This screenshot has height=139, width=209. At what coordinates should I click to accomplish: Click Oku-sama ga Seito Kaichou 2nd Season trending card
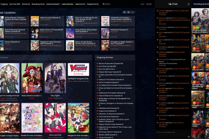click(200, 21)
